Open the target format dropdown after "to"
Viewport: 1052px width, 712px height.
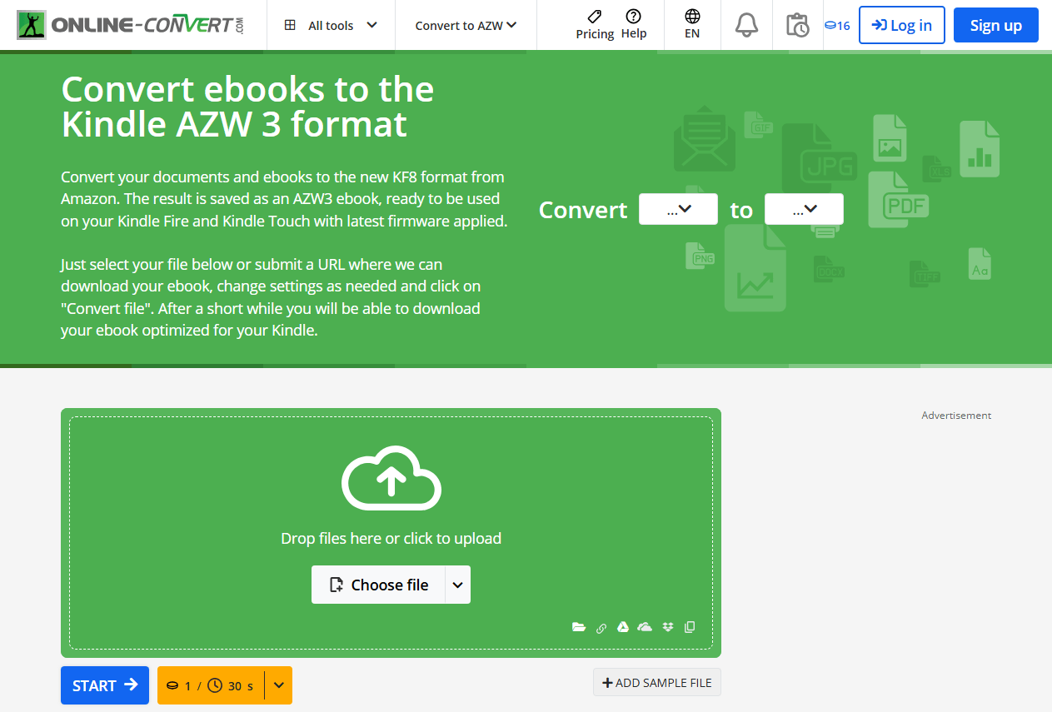click(x=804, y=209)
